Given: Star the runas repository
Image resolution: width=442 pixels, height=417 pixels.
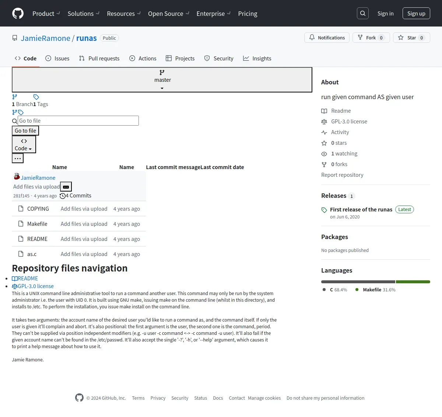Looking at the screenshot, I should pos(411,38).
